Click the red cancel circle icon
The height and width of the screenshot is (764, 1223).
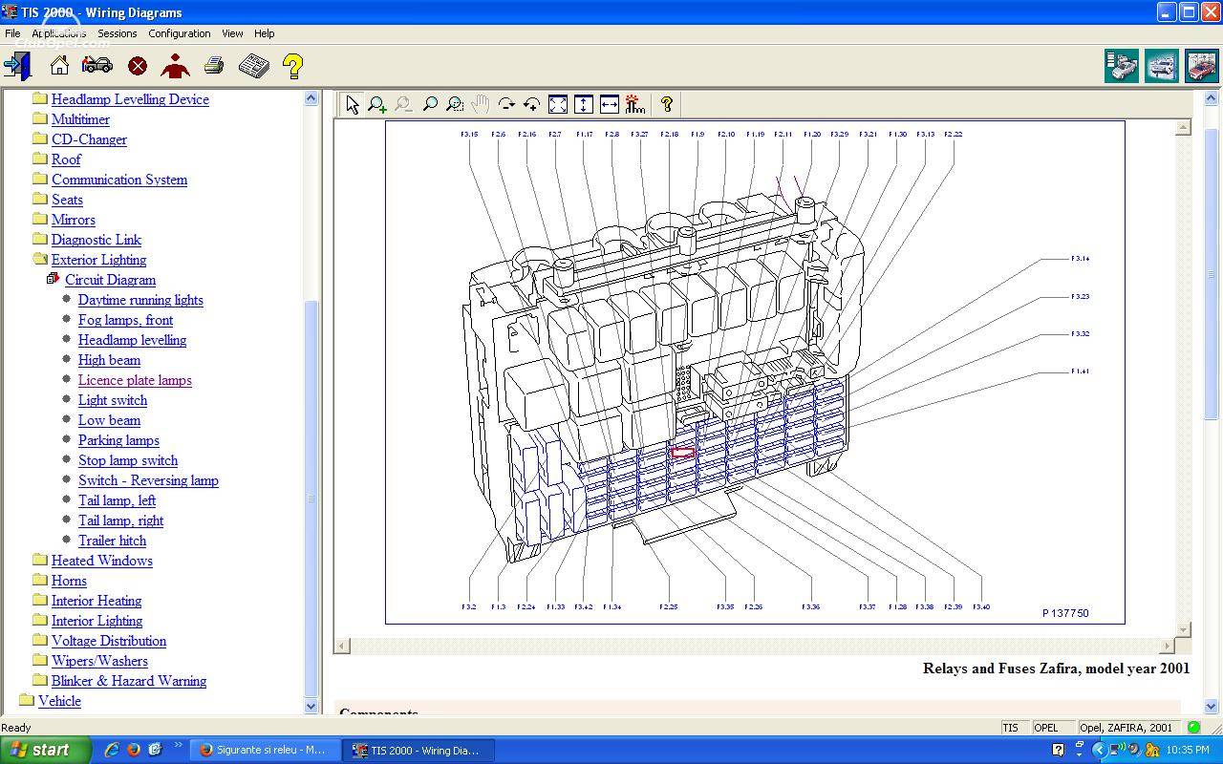click(138, 66)
